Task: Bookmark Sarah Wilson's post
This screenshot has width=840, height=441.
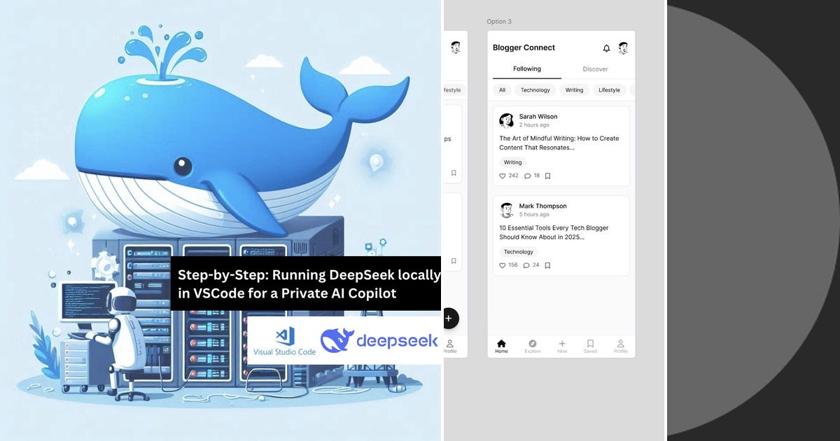Action: (x=547, y=176)
